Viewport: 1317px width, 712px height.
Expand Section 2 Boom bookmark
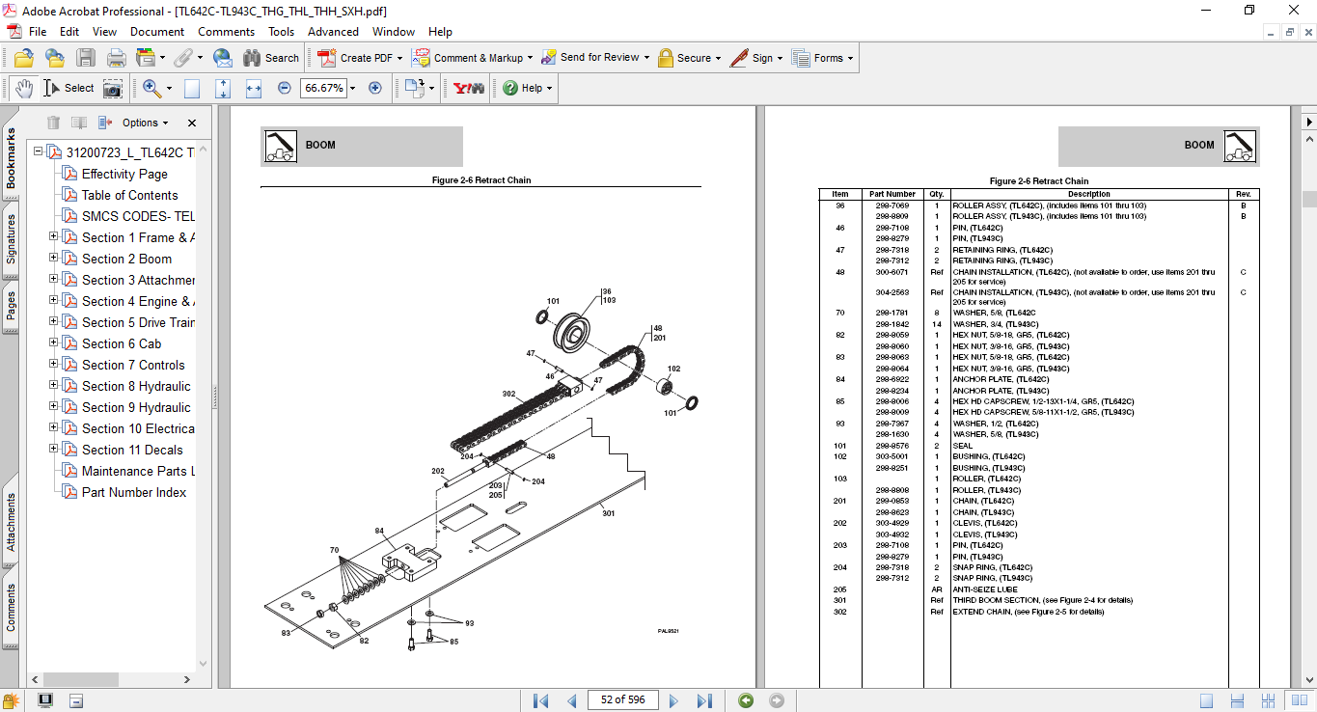click(x=54, y=259)
